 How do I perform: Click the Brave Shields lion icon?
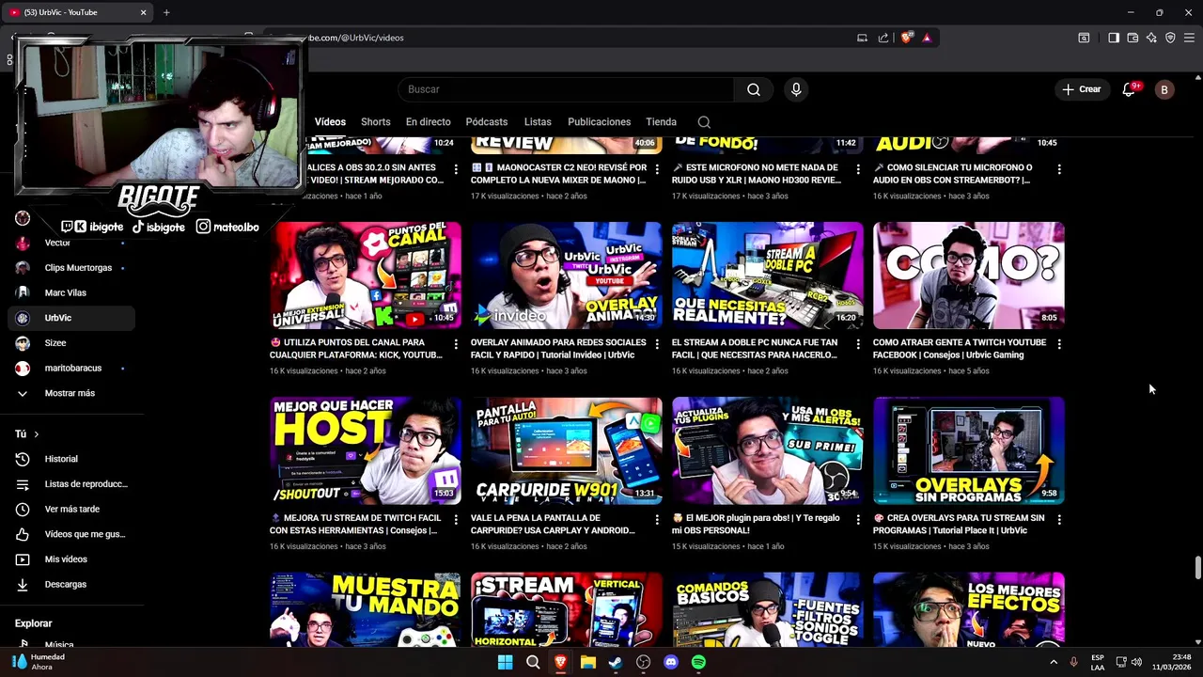tap(906, 38)
